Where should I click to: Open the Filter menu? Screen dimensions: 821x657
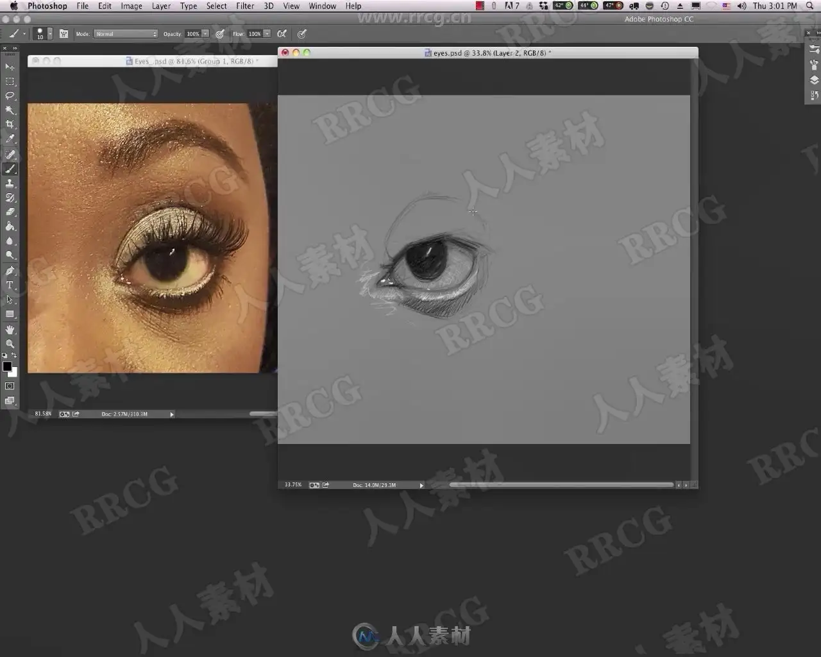[245, 6]
